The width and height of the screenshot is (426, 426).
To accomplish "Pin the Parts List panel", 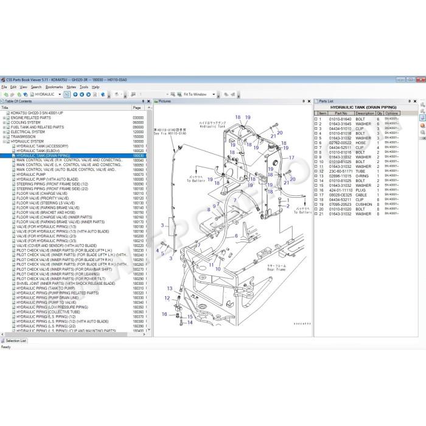I will coord(410,101).
